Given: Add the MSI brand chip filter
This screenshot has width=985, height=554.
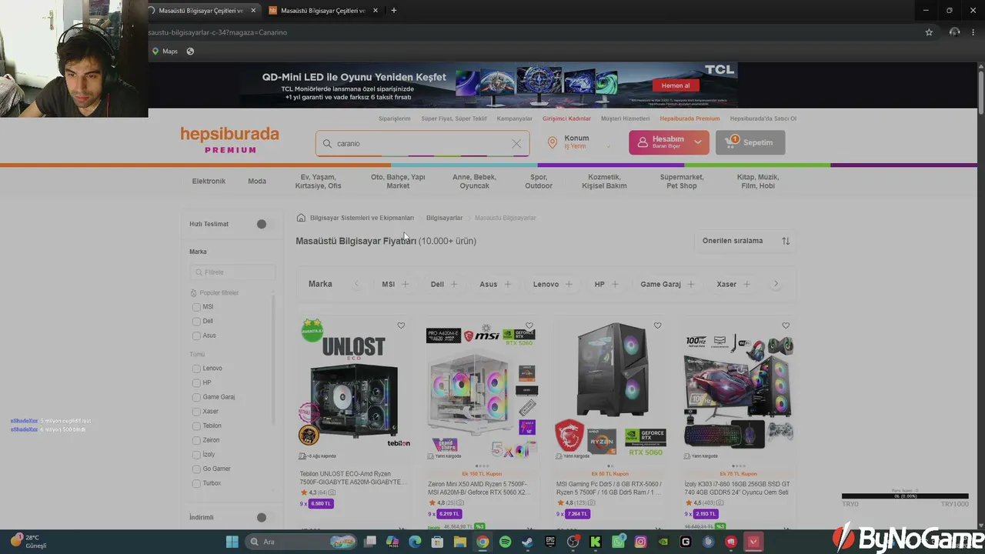Looking at the screenshot, I should 396,284.
